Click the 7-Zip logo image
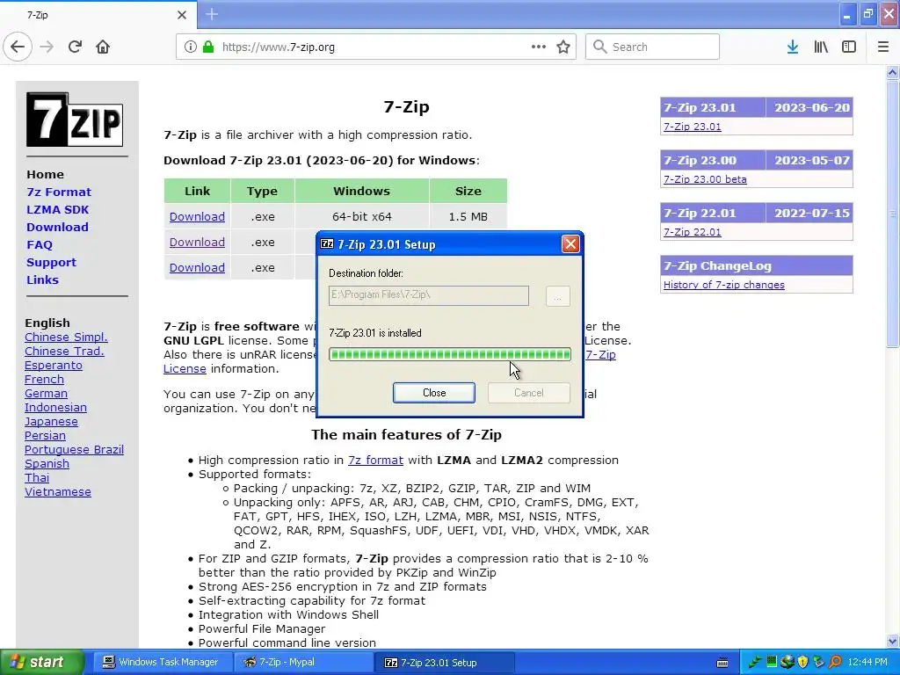Image resolution: width=900 pixels, height=675 pixels. 75,120
